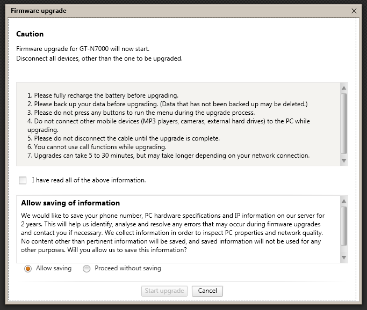
Task: Click the phone number saving consent paragraph
Action: [173, 233]
